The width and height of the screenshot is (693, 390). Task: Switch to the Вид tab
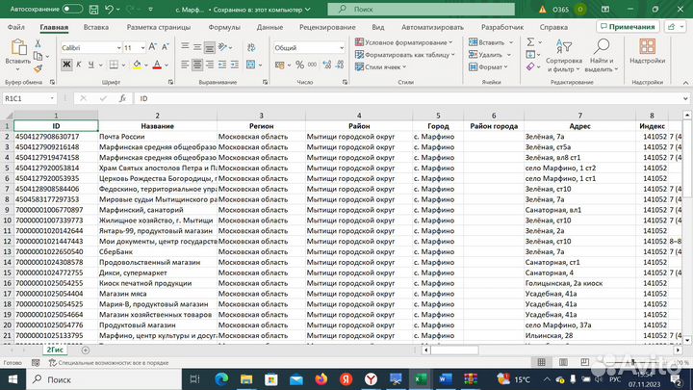[x=378, y=27]
